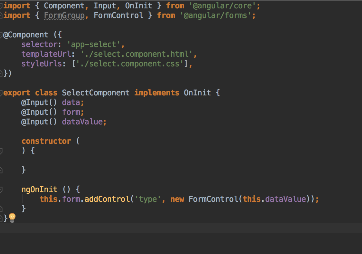Viewport: 362px width, 254px height.
Task: Click the lightbulb quick-fix icon
Action: tap(12, 218)
